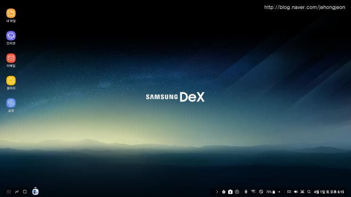The height and width of the screenshot is (197, 351).
Task: Open the Play Store notification icon
Action: pos(230,192)
